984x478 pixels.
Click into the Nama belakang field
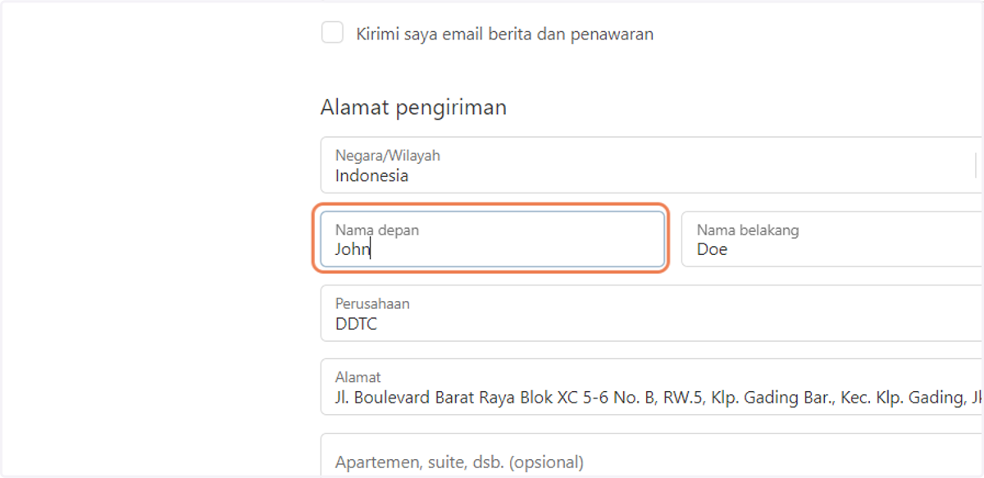point(832,239)
